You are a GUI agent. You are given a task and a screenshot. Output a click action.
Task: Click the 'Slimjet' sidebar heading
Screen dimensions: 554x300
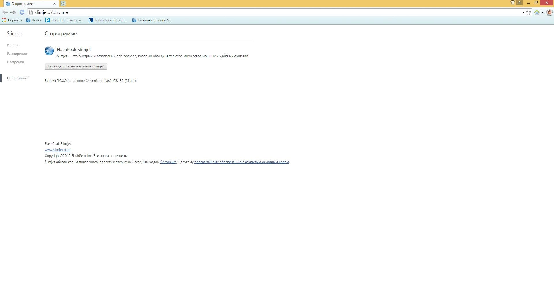pos(14,33)
